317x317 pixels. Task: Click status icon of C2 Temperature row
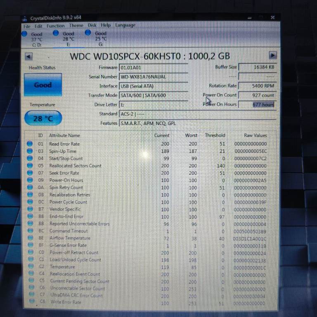click(31, 266)
